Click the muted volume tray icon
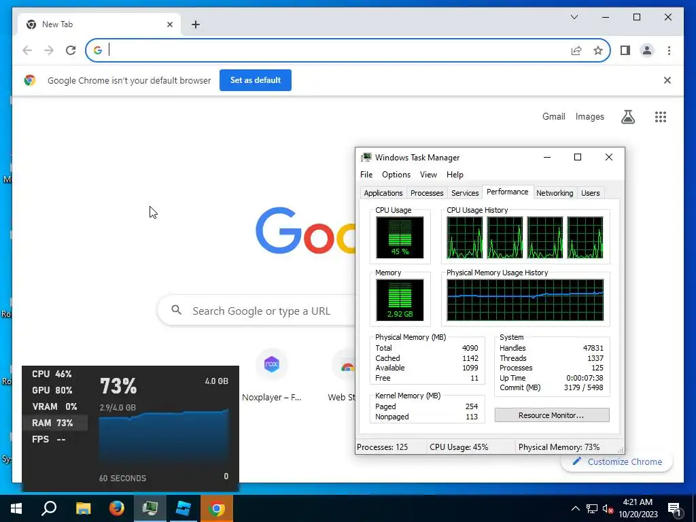 point(608,509)
